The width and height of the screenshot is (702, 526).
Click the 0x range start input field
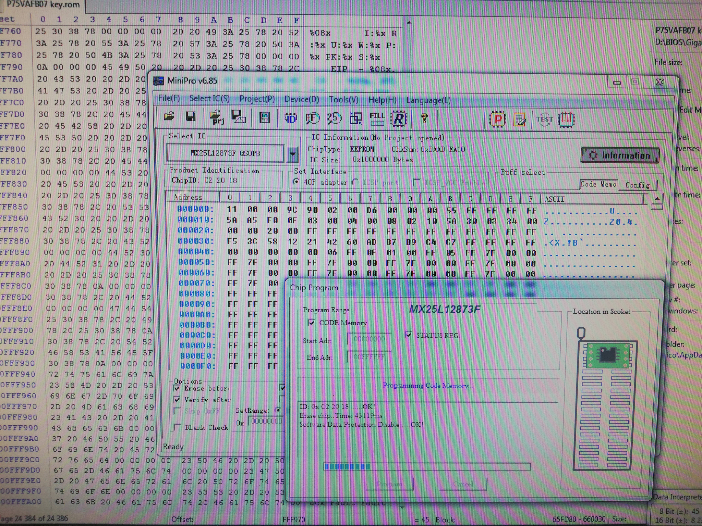tap(267, 422)
